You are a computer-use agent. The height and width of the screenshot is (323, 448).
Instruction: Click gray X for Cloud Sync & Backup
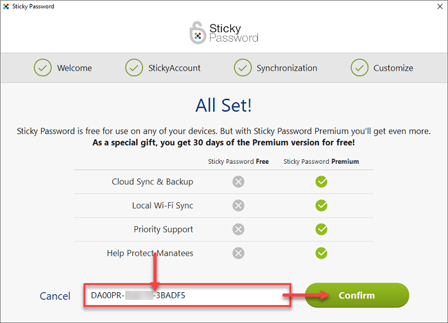tap(238, 182)
